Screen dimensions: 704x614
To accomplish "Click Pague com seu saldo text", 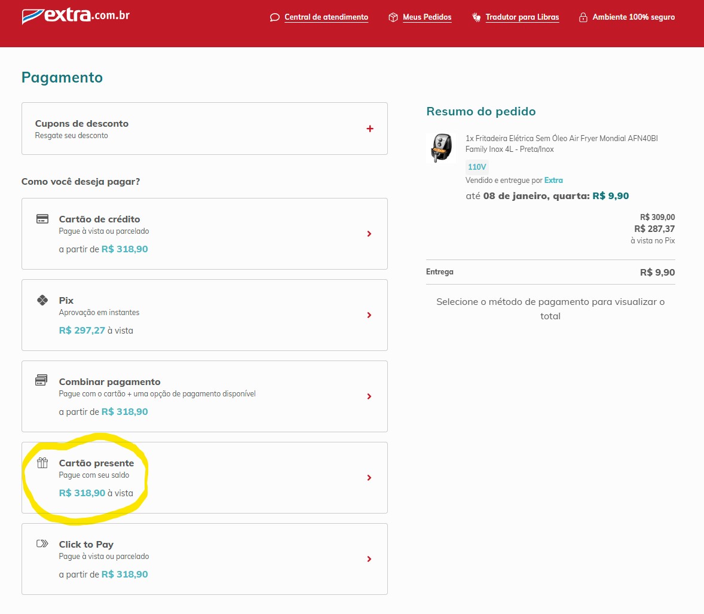I will (x=94, y=475).
